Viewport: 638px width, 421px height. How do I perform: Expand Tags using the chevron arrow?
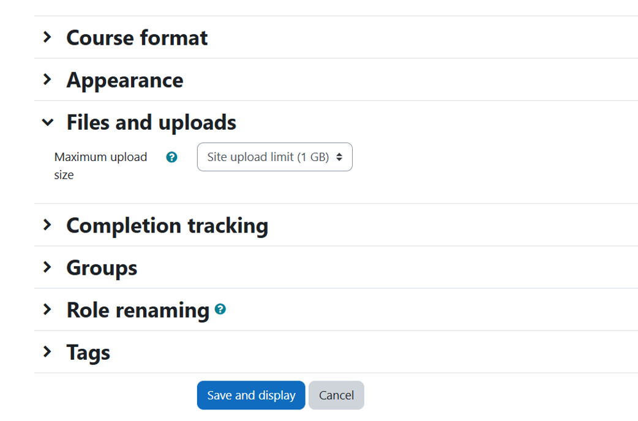(x=47, y=352)
